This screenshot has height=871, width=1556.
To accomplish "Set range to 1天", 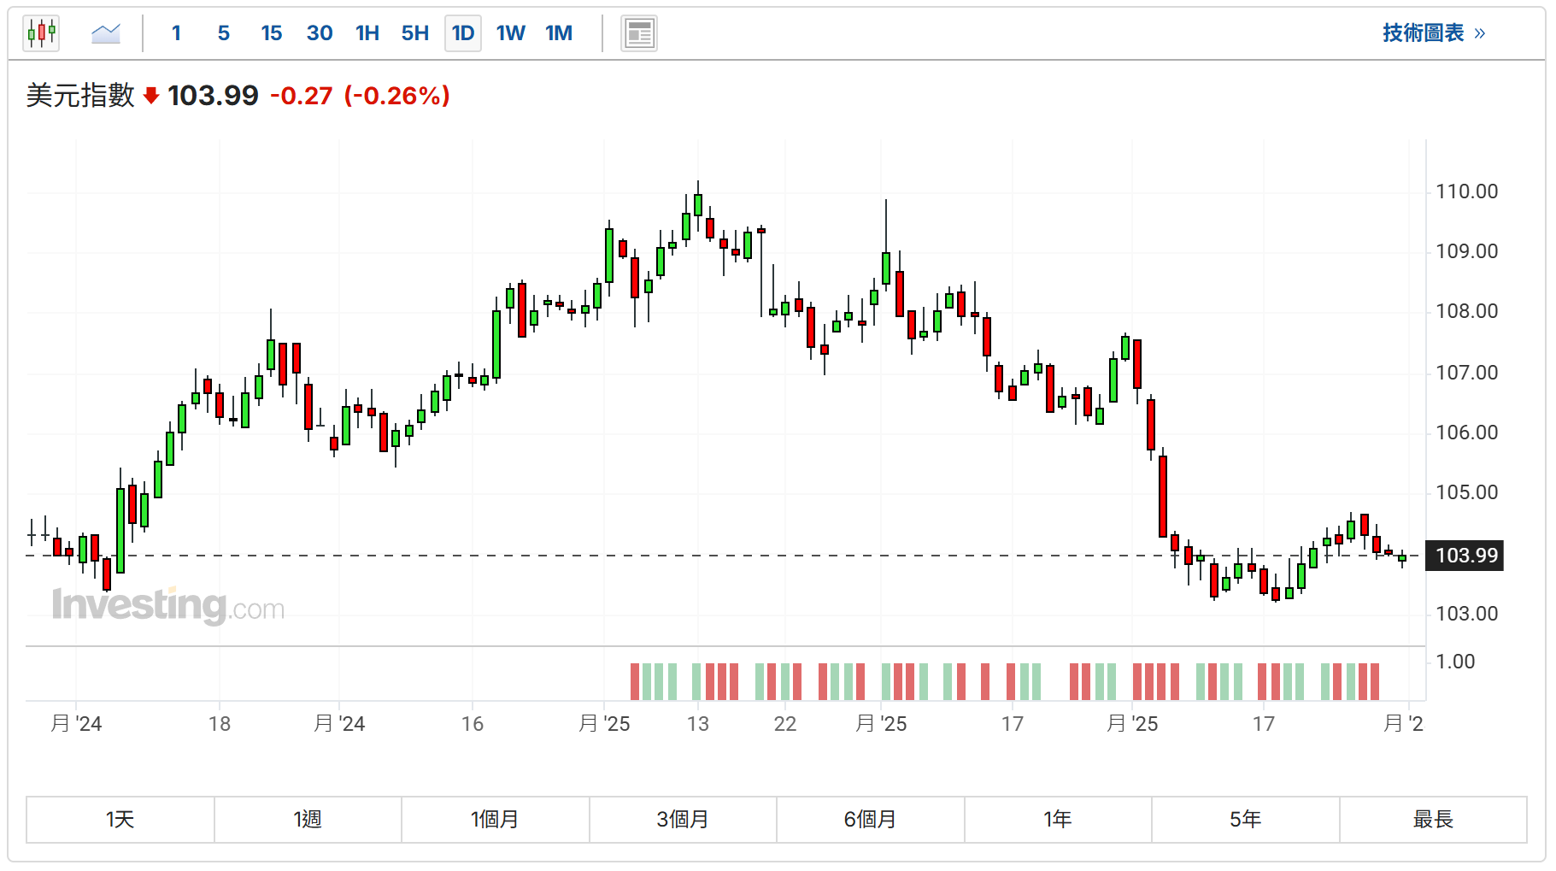I will 120,820.
